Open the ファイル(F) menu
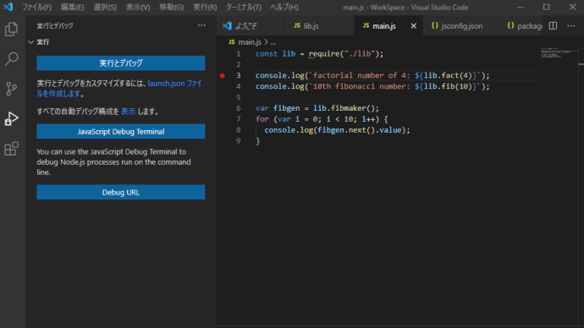The width and height of the screenshot is (584, 328). (x=36, y=7)
